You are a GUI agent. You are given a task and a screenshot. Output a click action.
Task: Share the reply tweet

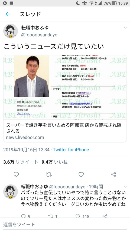point(105,216)
